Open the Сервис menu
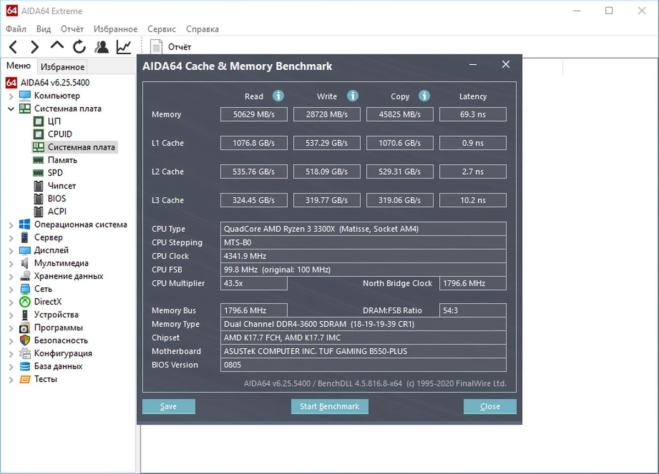This screenshot has height=474, width=659. point(161,29)
